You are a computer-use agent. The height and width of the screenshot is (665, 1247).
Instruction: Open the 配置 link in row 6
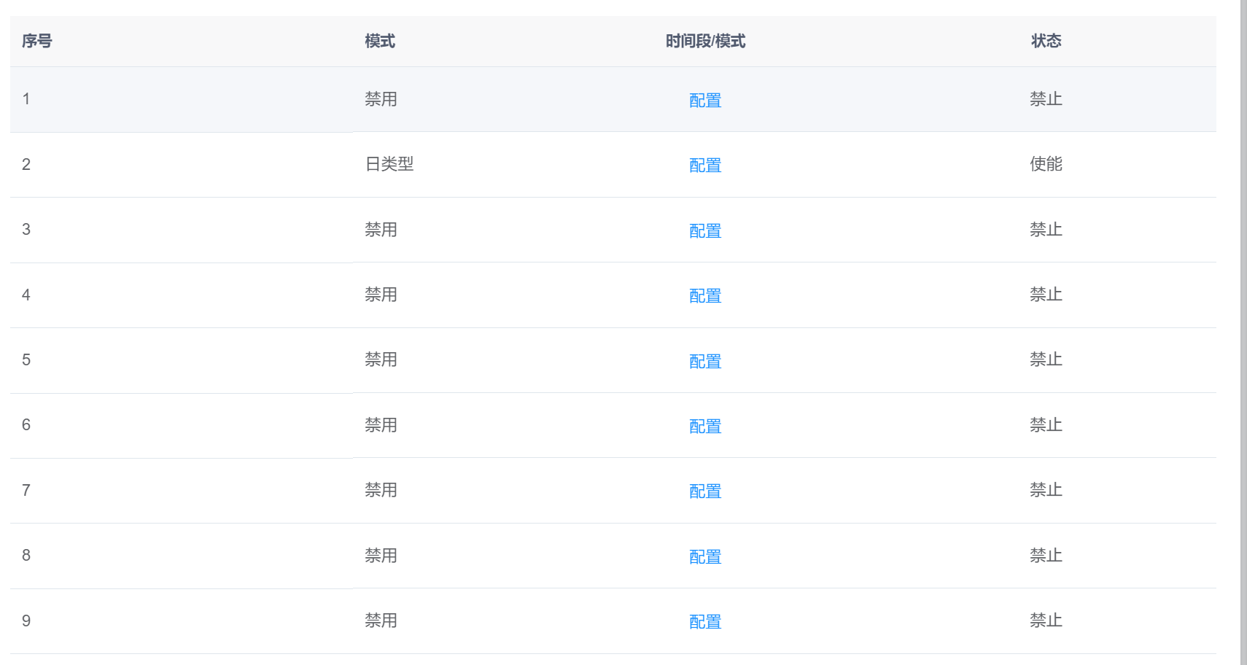click(x=705, y=427)
